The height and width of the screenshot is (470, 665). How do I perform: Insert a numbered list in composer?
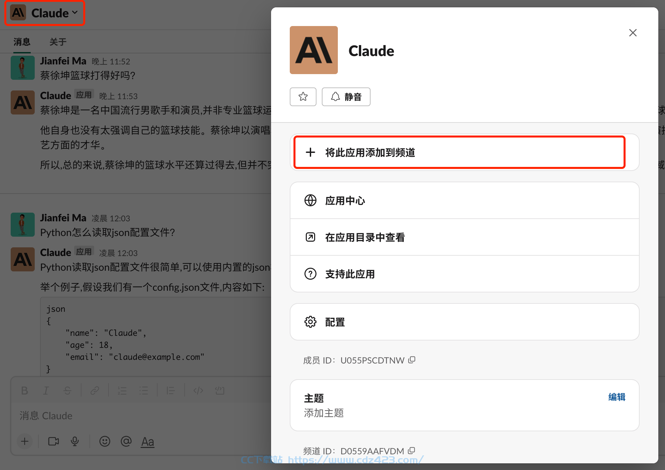tap(122, 391)
